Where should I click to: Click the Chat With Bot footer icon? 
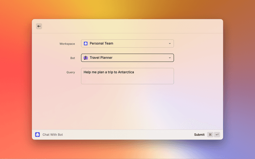pos(37,135)
